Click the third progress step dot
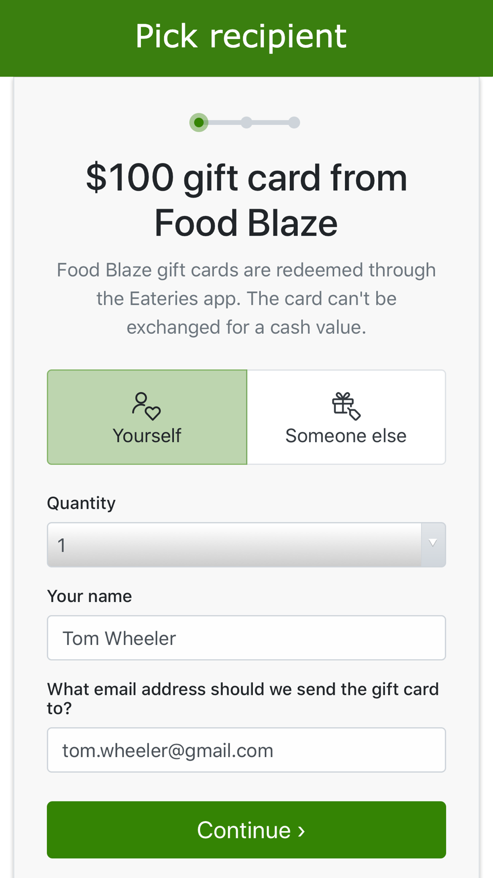The width and height of the screenshot is (493, 878). (294, 122)
